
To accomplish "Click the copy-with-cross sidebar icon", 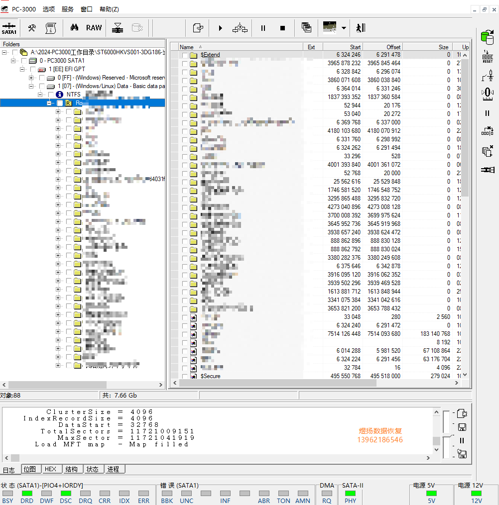I will [x=488, y=151].
